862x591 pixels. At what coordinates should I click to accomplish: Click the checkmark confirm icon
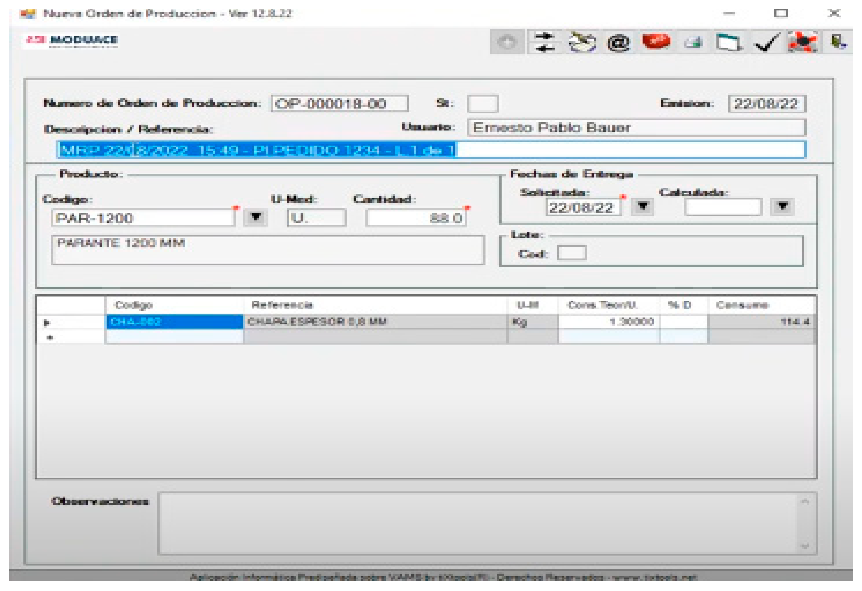[766, 42]
